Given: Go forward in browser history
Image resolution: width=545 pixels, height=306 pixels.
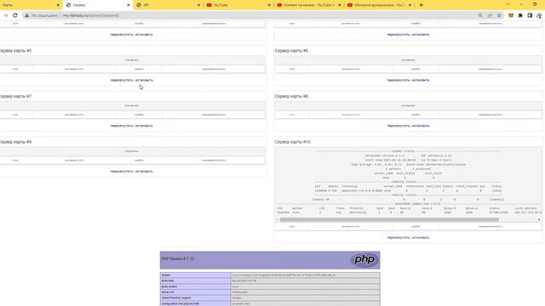Looking at the screenshot, I should [x=6, y=15].
